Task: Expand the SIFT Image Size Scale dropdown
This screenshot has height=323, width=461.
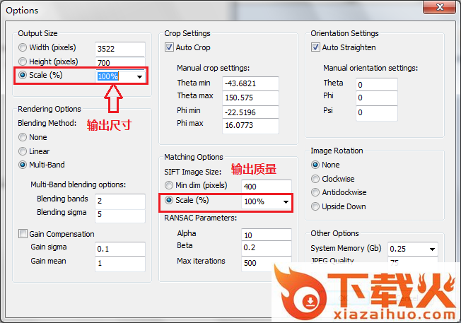Action: point(286,202)
